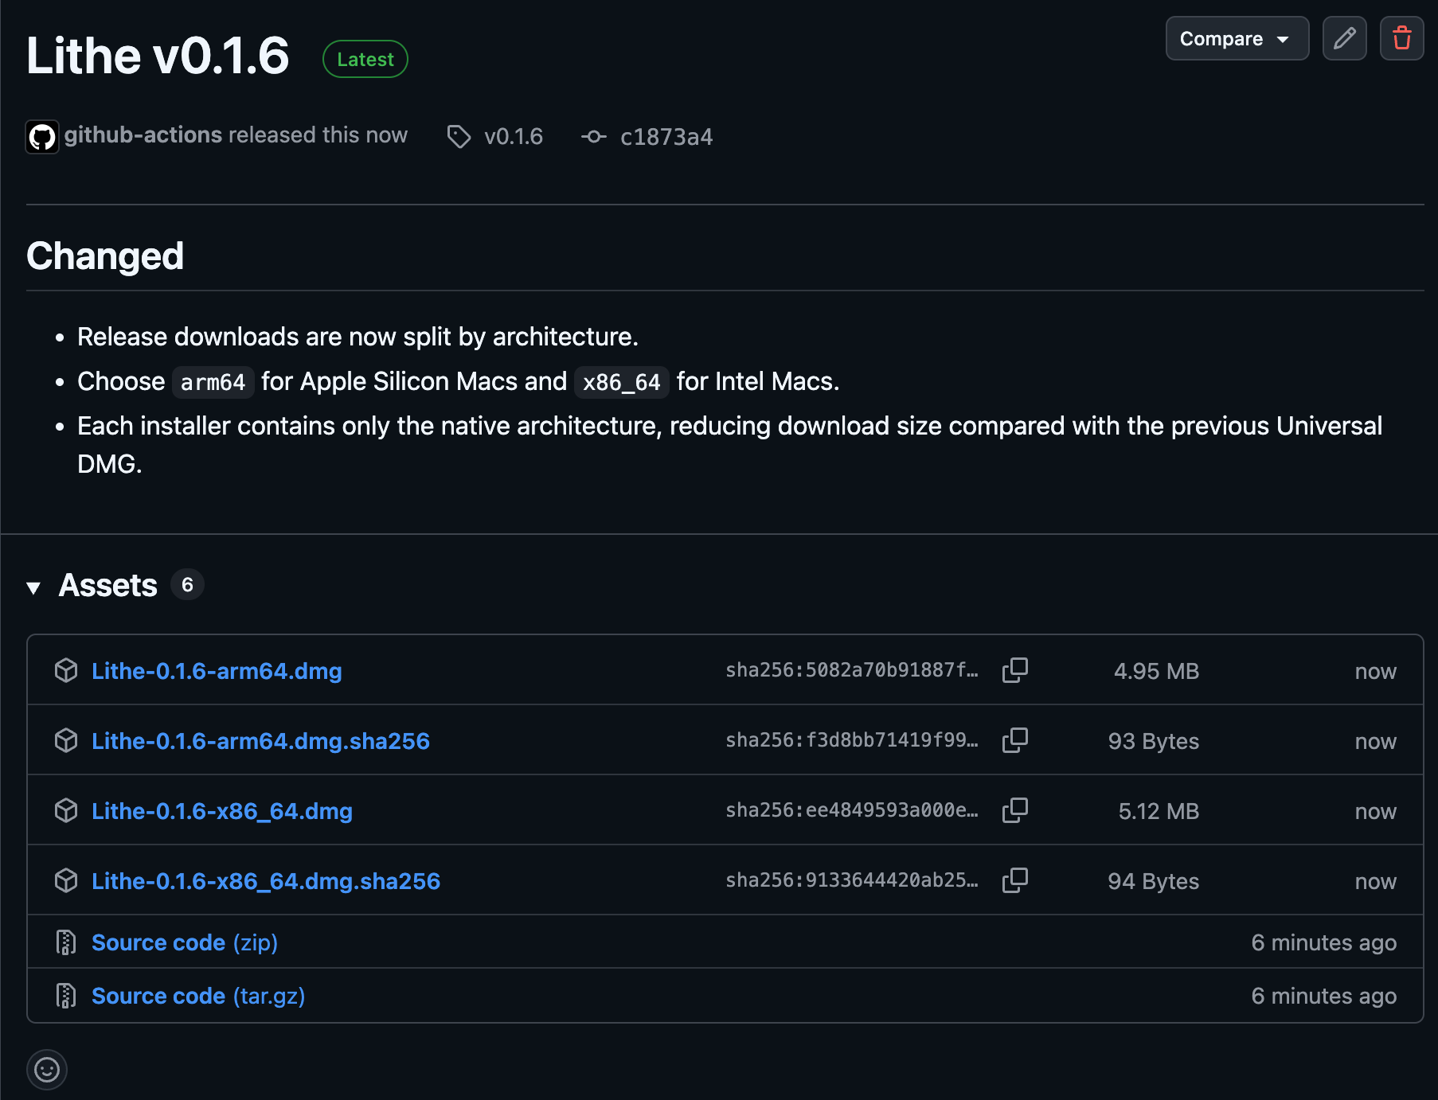This screenshot has width=1438, height=1100.
Task: Click the tag icon beside v0.1.6
Action: (x=459, y=137)
